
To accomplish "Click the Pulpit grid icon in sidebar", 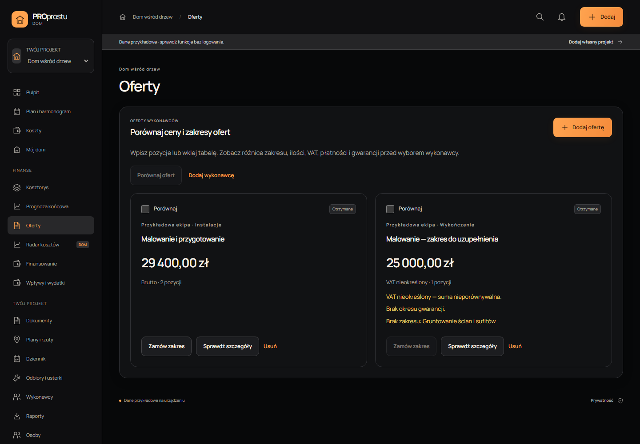I will pyautogui.click(x=17, y=92).
